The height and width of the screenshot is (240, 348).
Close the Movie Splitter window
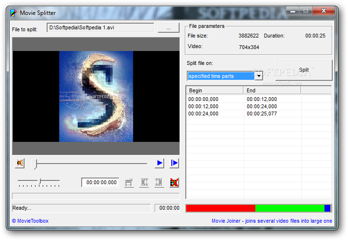point(324,11)
